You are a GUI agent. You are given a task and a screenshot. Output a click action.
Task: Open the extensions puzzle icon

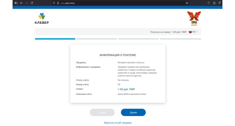[214, 3]
